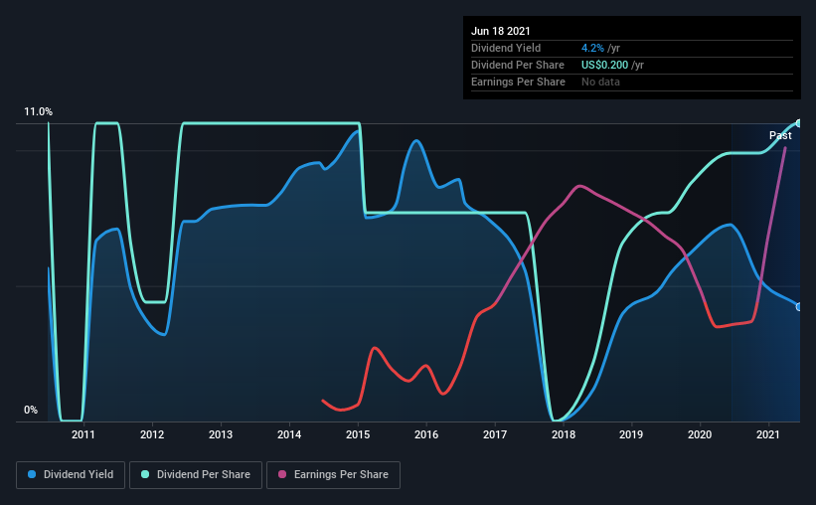Toggle the Dividend Per Share legend button
The image size is (816, 505).
point(196,475)
